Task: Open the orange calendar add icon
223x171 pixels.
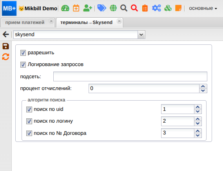Action: (x=76, y=8)
